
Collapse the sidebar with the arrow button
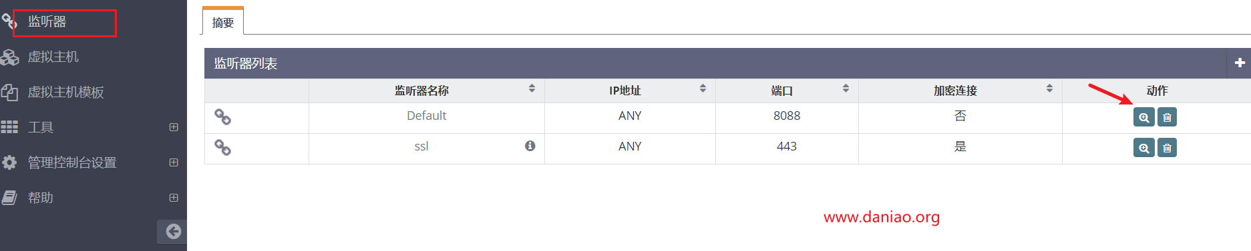pyautogui.click(x=172, y=232)
